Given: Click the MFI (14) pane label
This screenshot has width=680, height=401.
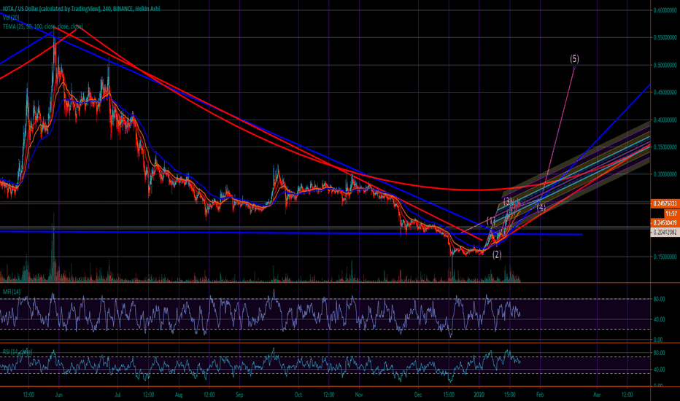Looking at the screenshot, I should (x=11, y=292).
